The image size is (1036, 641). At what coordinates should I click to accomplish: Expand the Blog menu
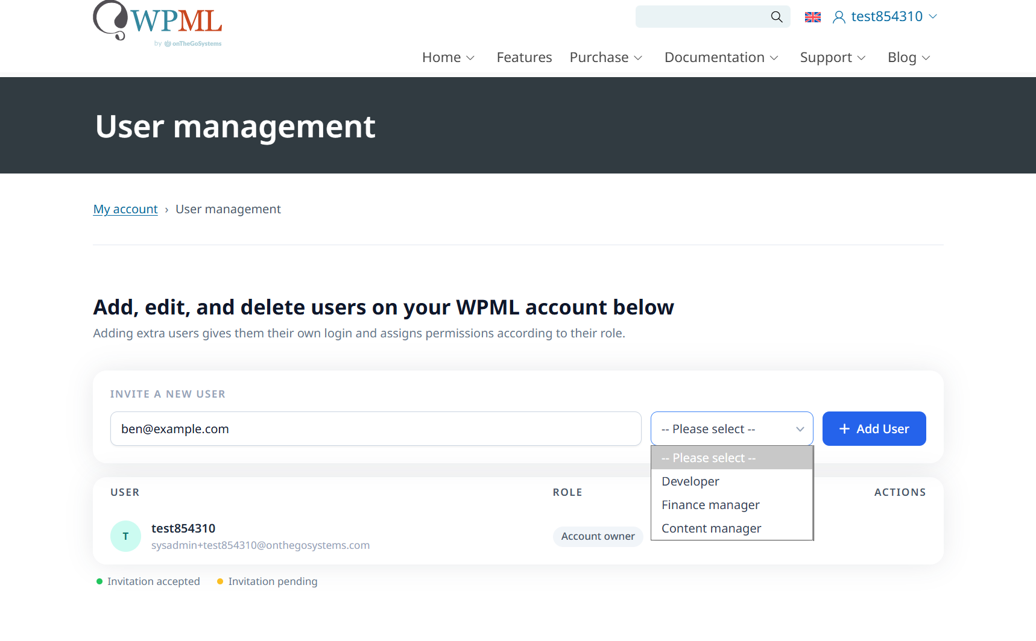tap(909, 57)
